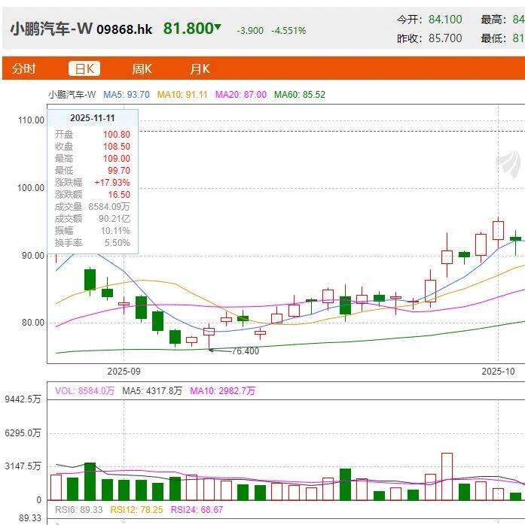Click the stock code 09868.hk

click(124, 29)
